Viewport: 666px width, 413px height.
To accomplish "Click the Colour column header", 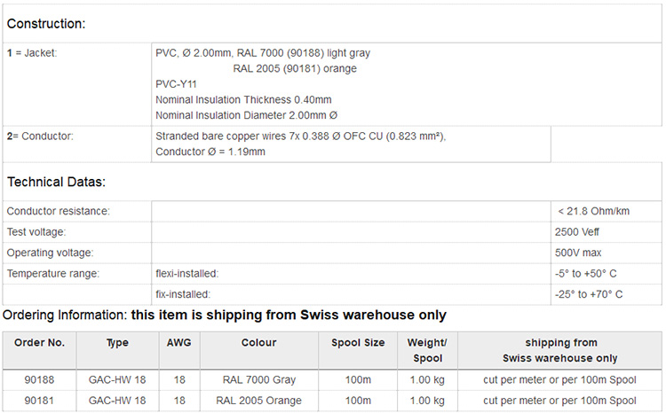I will tap(258, 343).
